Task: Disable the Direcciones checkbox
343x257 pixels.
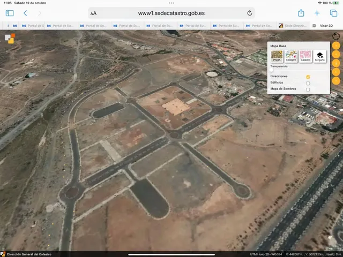Action: tap(308, 77)
